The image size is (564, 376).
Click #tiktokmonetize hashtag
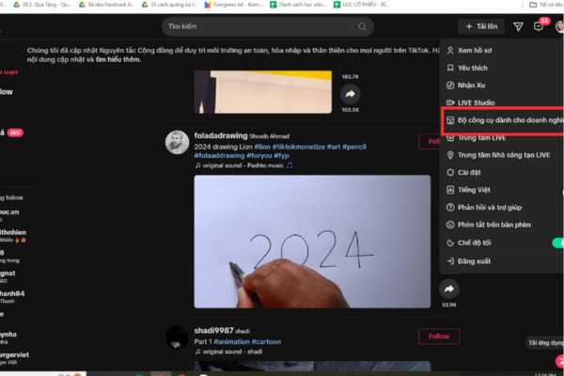tap(299, 147)
